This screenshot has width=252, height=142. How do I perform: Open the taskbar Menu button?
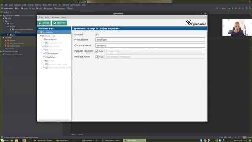[x=5, y=140]
